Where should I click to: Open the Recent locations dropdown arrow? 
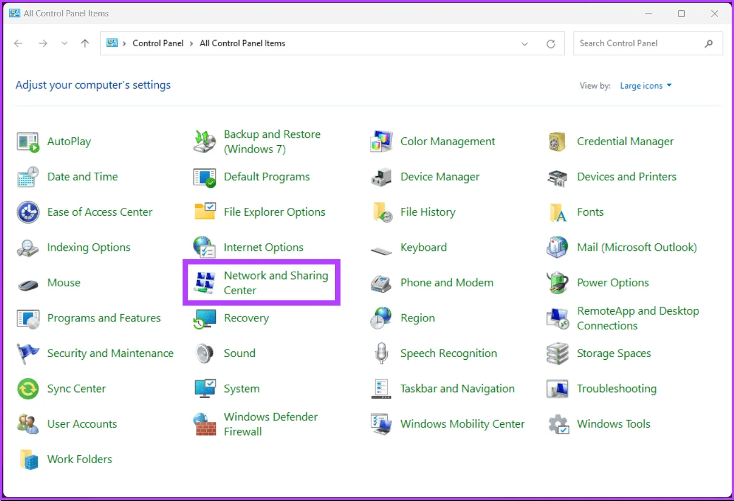(x=64, y=43)
